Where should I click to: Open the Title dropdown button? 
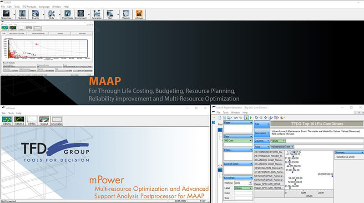pyautogui.click(x=262, y=124)
